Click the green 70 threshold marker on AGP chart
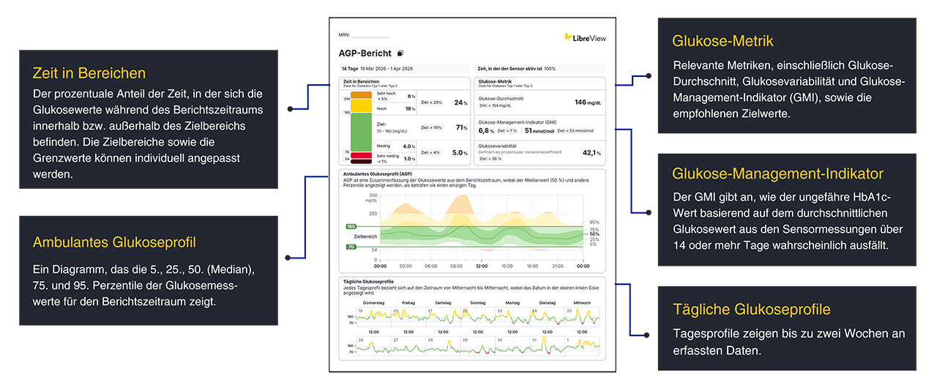937x391 pixels. (351, 247)
